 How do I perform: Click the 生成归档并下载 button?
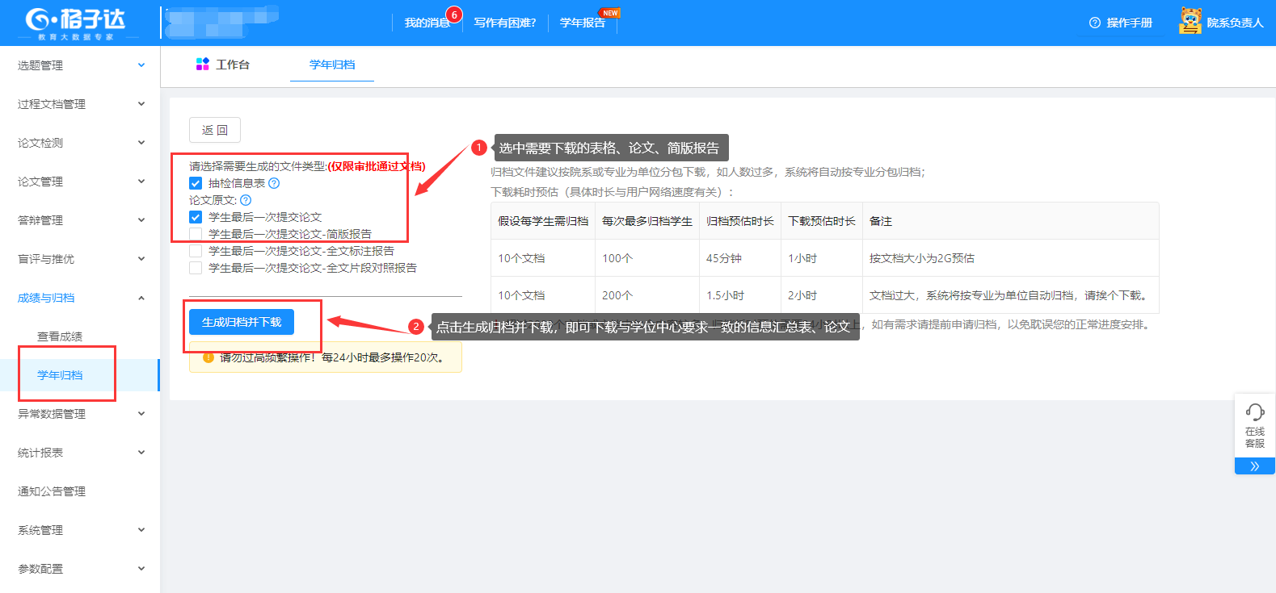[x=242, y=322]
